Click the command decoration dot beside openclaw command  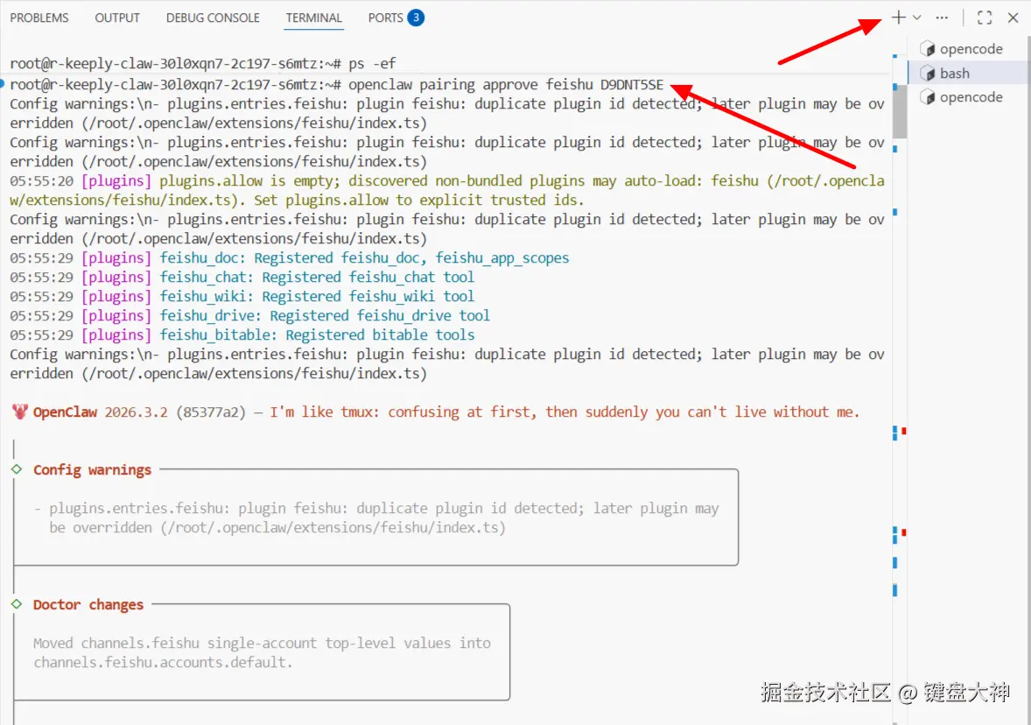(x=3, y=83)
